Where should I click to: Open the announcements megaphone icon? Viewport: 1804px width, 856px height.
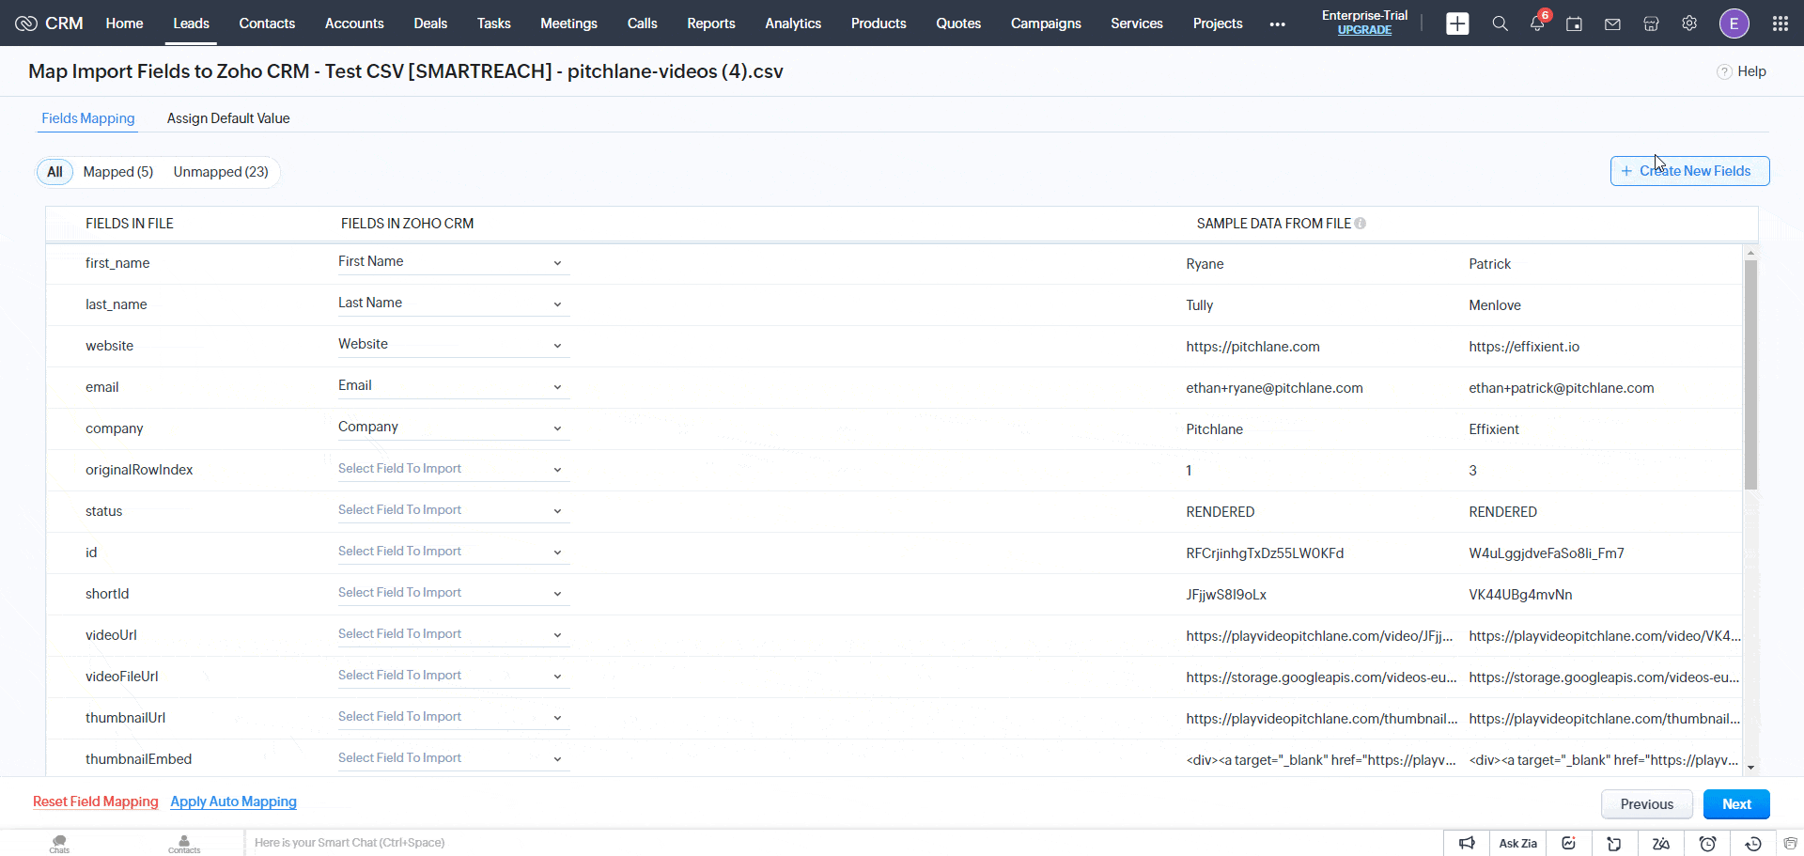(x=1467, y=843)
